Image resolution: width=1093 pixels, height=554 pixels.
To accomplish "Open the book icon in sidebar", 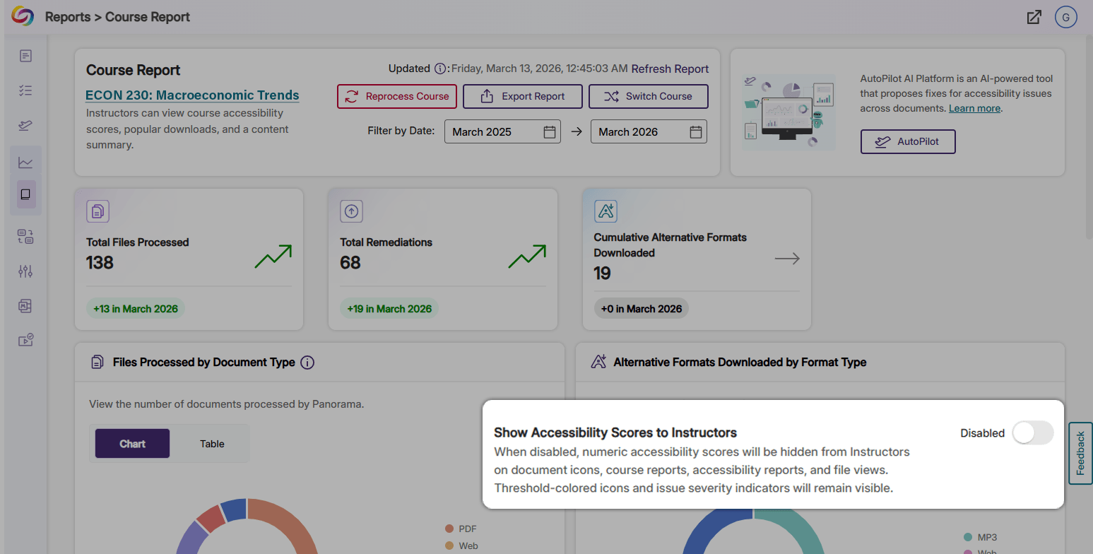I will [25, 194].
